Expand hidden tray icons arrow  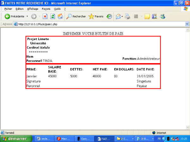tap(164, 139)
